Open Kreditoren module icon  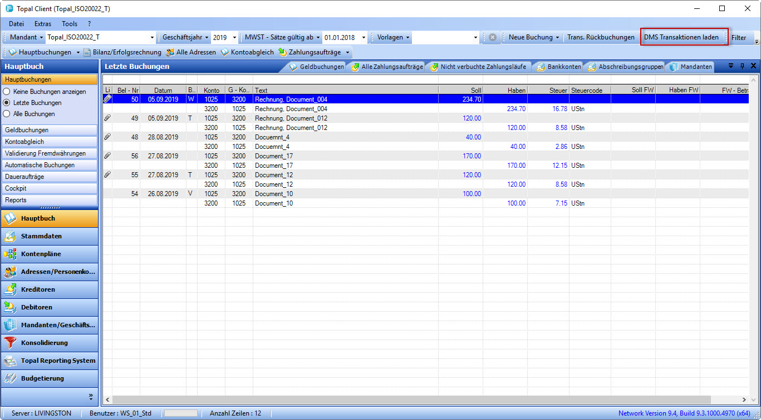pos(10,289)
